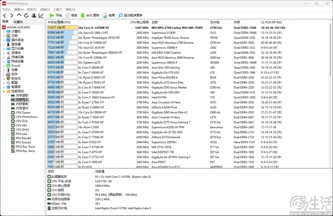This screenshot has height=216, width=333.
Task: Click the 安全性 shield icon
Action: (x=8, y=79)
